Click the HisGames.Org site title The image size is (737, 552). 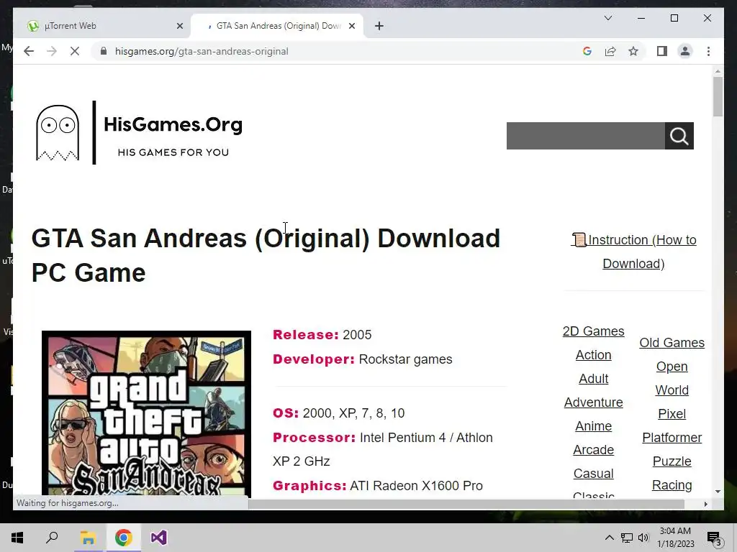(173, 124)
